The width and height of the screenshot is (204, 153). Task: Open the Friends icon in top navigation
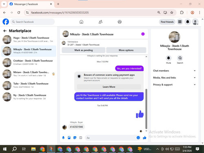(x=100, y=22)
